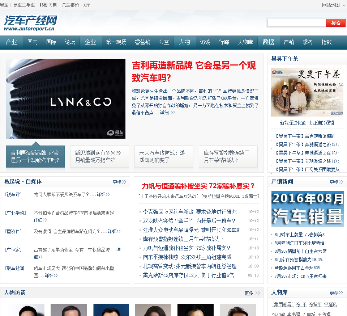347x316 pixels.
Task: Open the 第一现场 navigation item
Action: 116,42
